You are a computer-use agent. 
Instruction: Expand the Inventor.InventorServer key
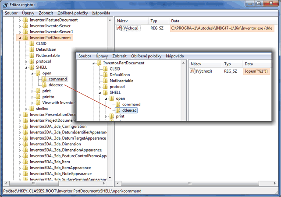point(20,26)
